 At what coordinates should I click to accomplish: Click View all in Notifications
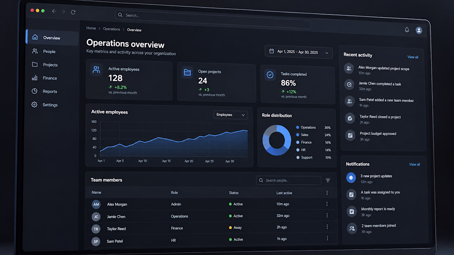414,164
